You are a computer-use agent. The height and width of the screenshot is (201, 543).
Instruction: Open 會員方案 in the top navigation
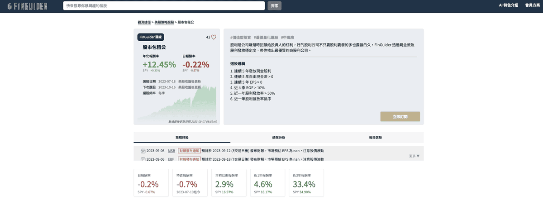point(532,5)
